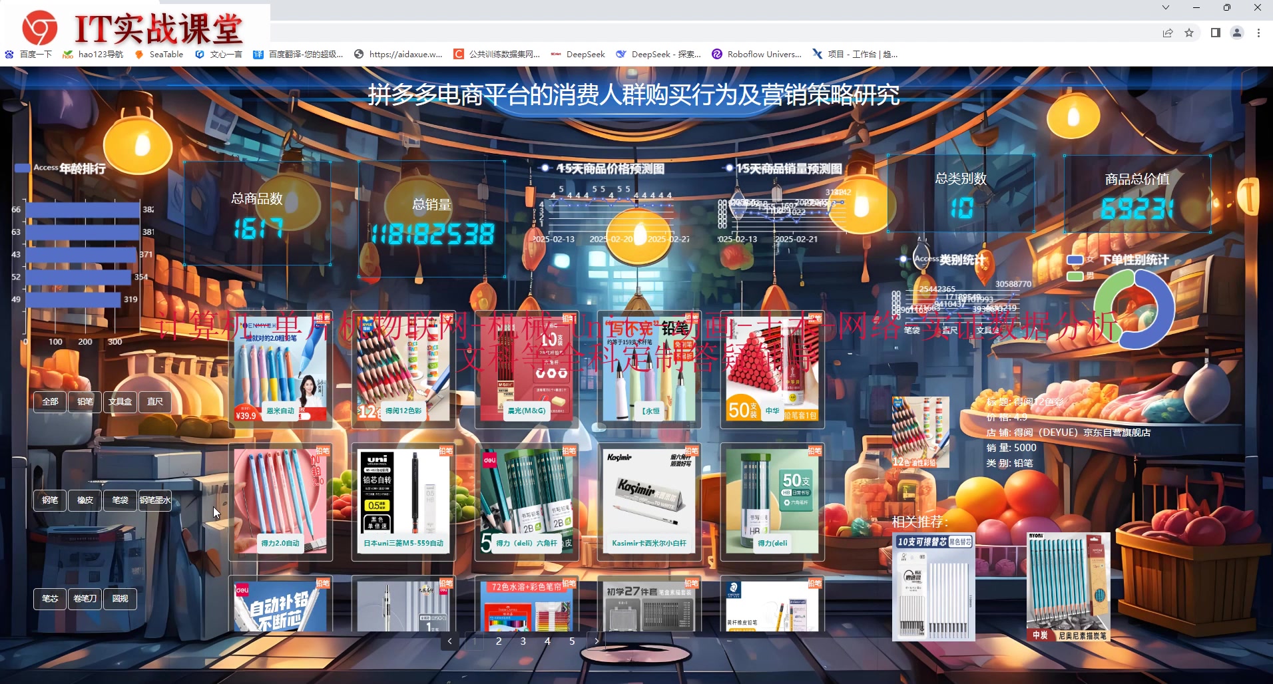The width and height of the screenshot is (1273, 684).
Task: Toggle the browser side panel icon
Action: (x=1215, y=33)
